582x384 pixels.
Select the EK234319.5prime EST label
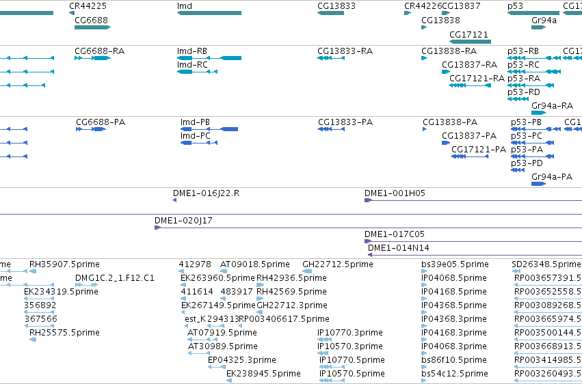pyautogui.click(x=61, y=292)
